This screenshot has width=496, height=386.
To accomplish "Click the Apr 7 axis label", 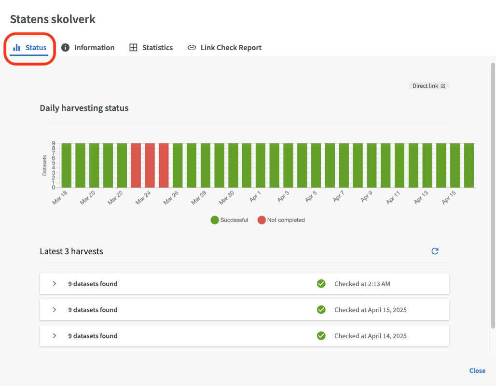I will tap(338, 196).
